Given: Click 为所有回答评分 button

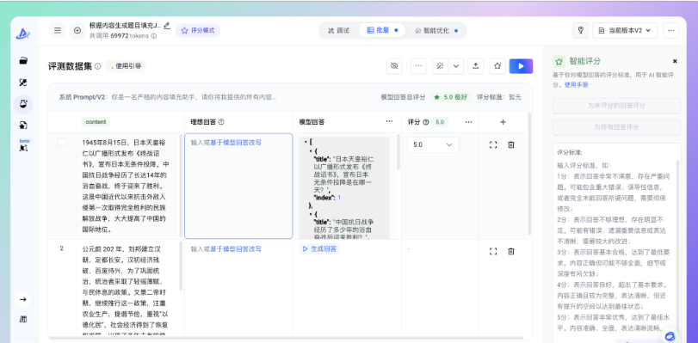Looking at the screenshot, I should (x=616, y=127).
